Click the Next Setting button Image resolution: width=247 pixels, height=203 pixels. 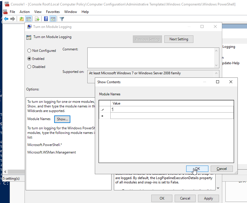(x=179, y=39)
